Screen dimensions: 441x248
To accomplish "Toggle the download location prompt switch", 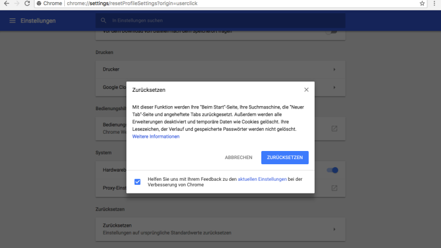I will [330, 32].
